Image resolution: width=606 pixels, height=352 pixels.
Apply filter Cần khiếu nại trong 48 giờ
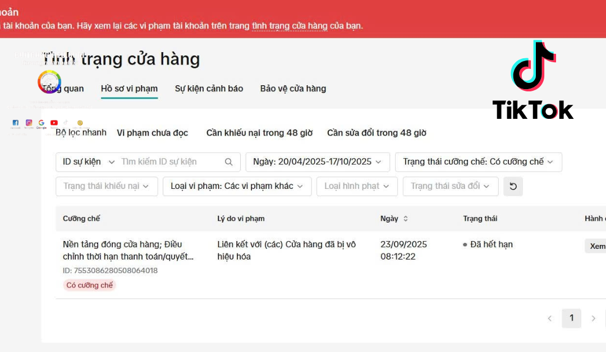pyautogui.click(x=259, y=133)
